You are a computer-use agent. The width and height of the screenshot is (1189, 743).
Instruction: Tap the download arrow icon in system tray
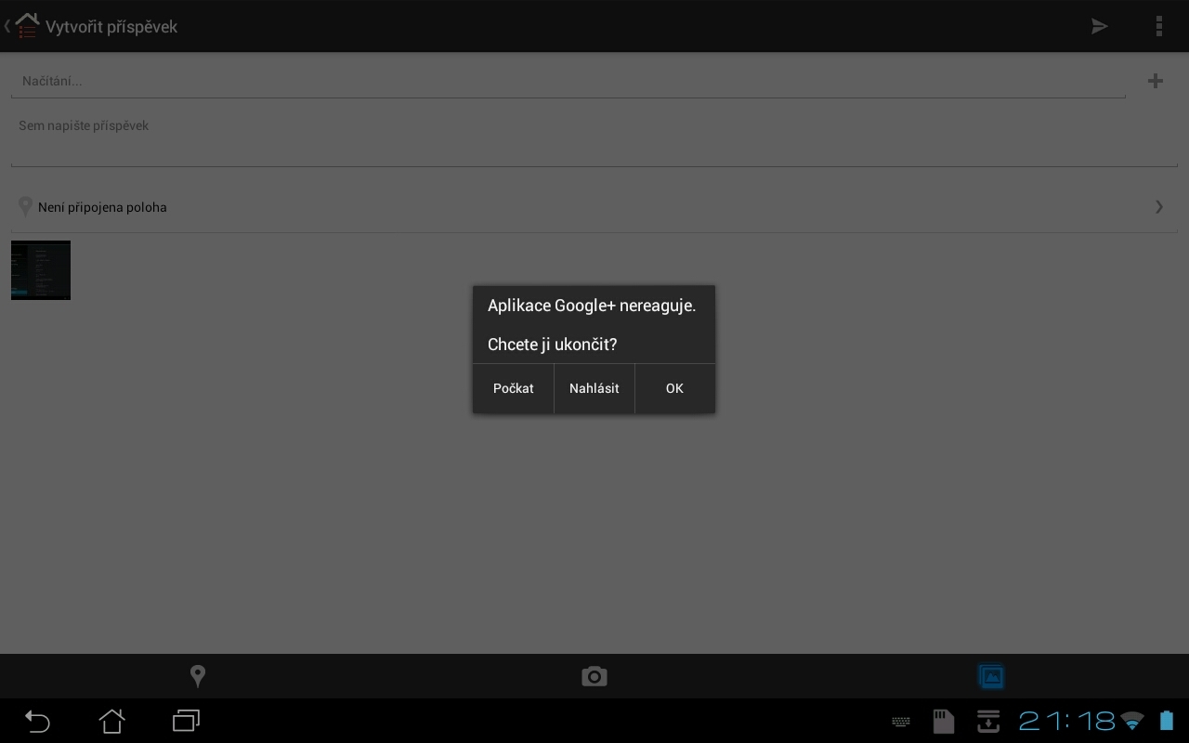tap(987, 722)
